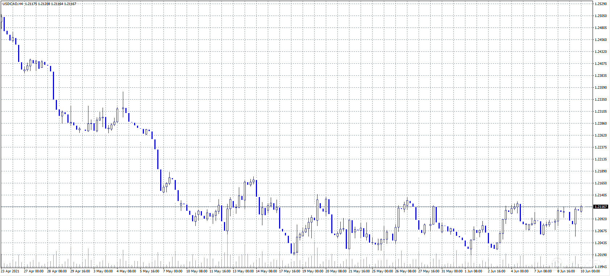Screen dimensions: 610x276
Task: Click the 1.25290 price axis label
Action: (x=601, y=4)
